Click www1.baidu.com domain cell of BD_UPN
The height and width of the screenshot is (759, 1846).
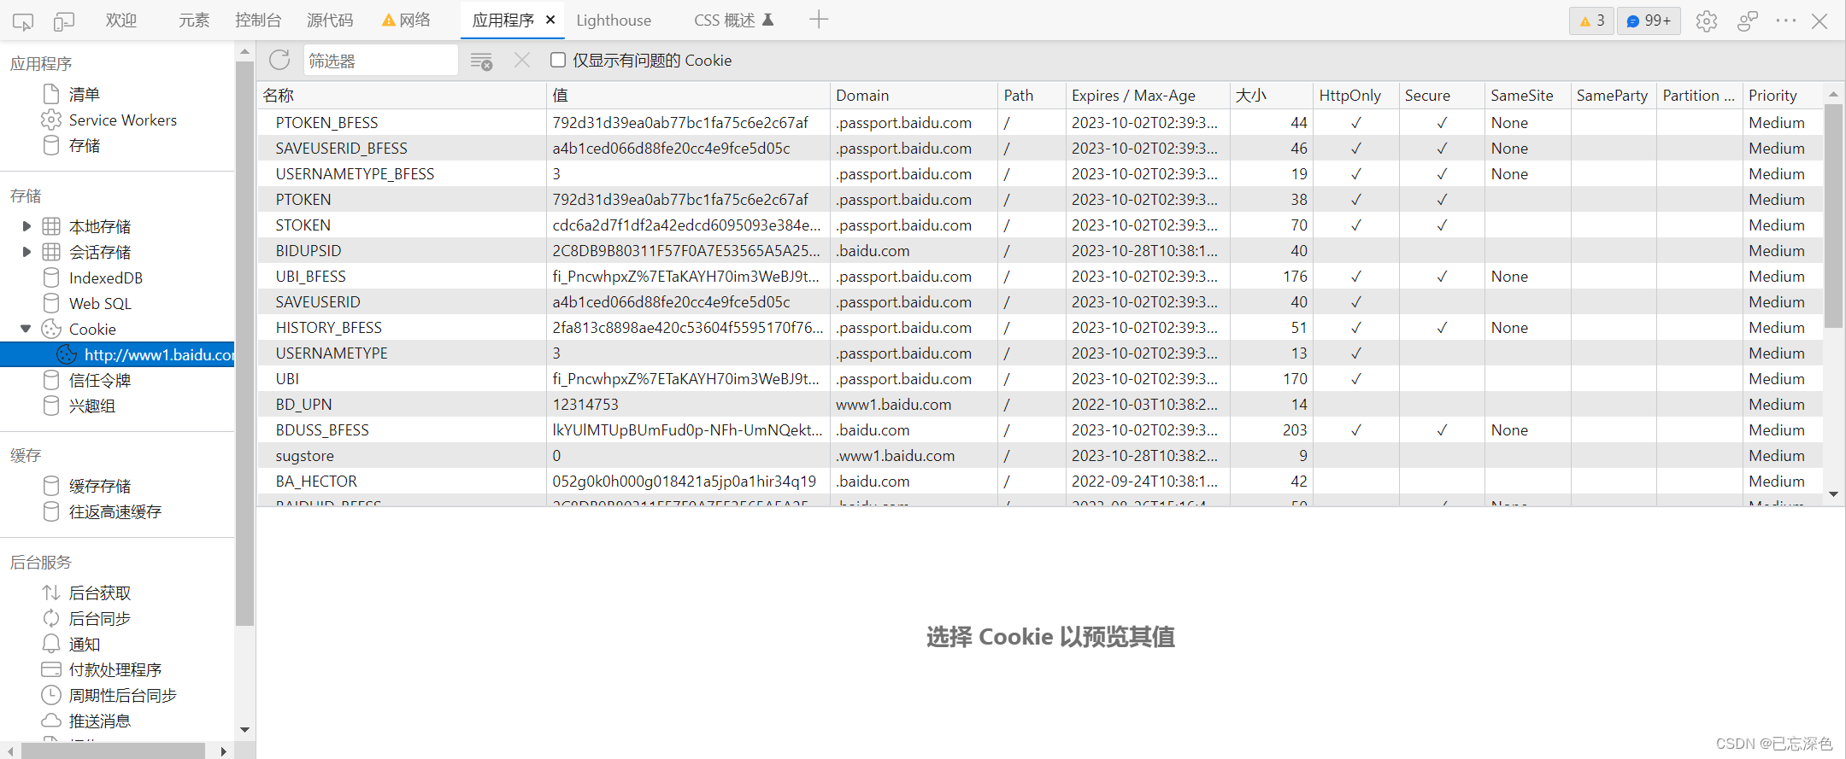914,404
